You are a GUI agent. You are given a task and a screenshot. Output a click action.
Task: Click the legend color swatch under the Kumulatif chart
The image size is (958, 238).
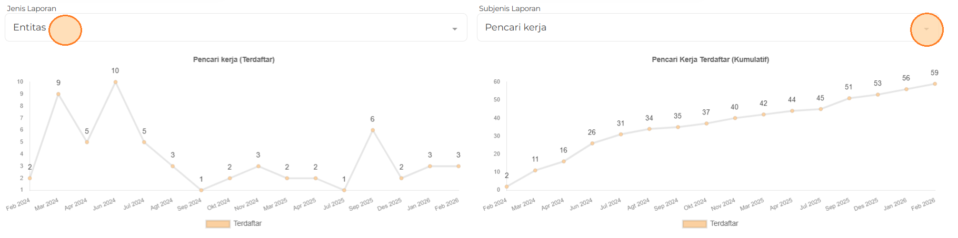[x=694, y=224]
